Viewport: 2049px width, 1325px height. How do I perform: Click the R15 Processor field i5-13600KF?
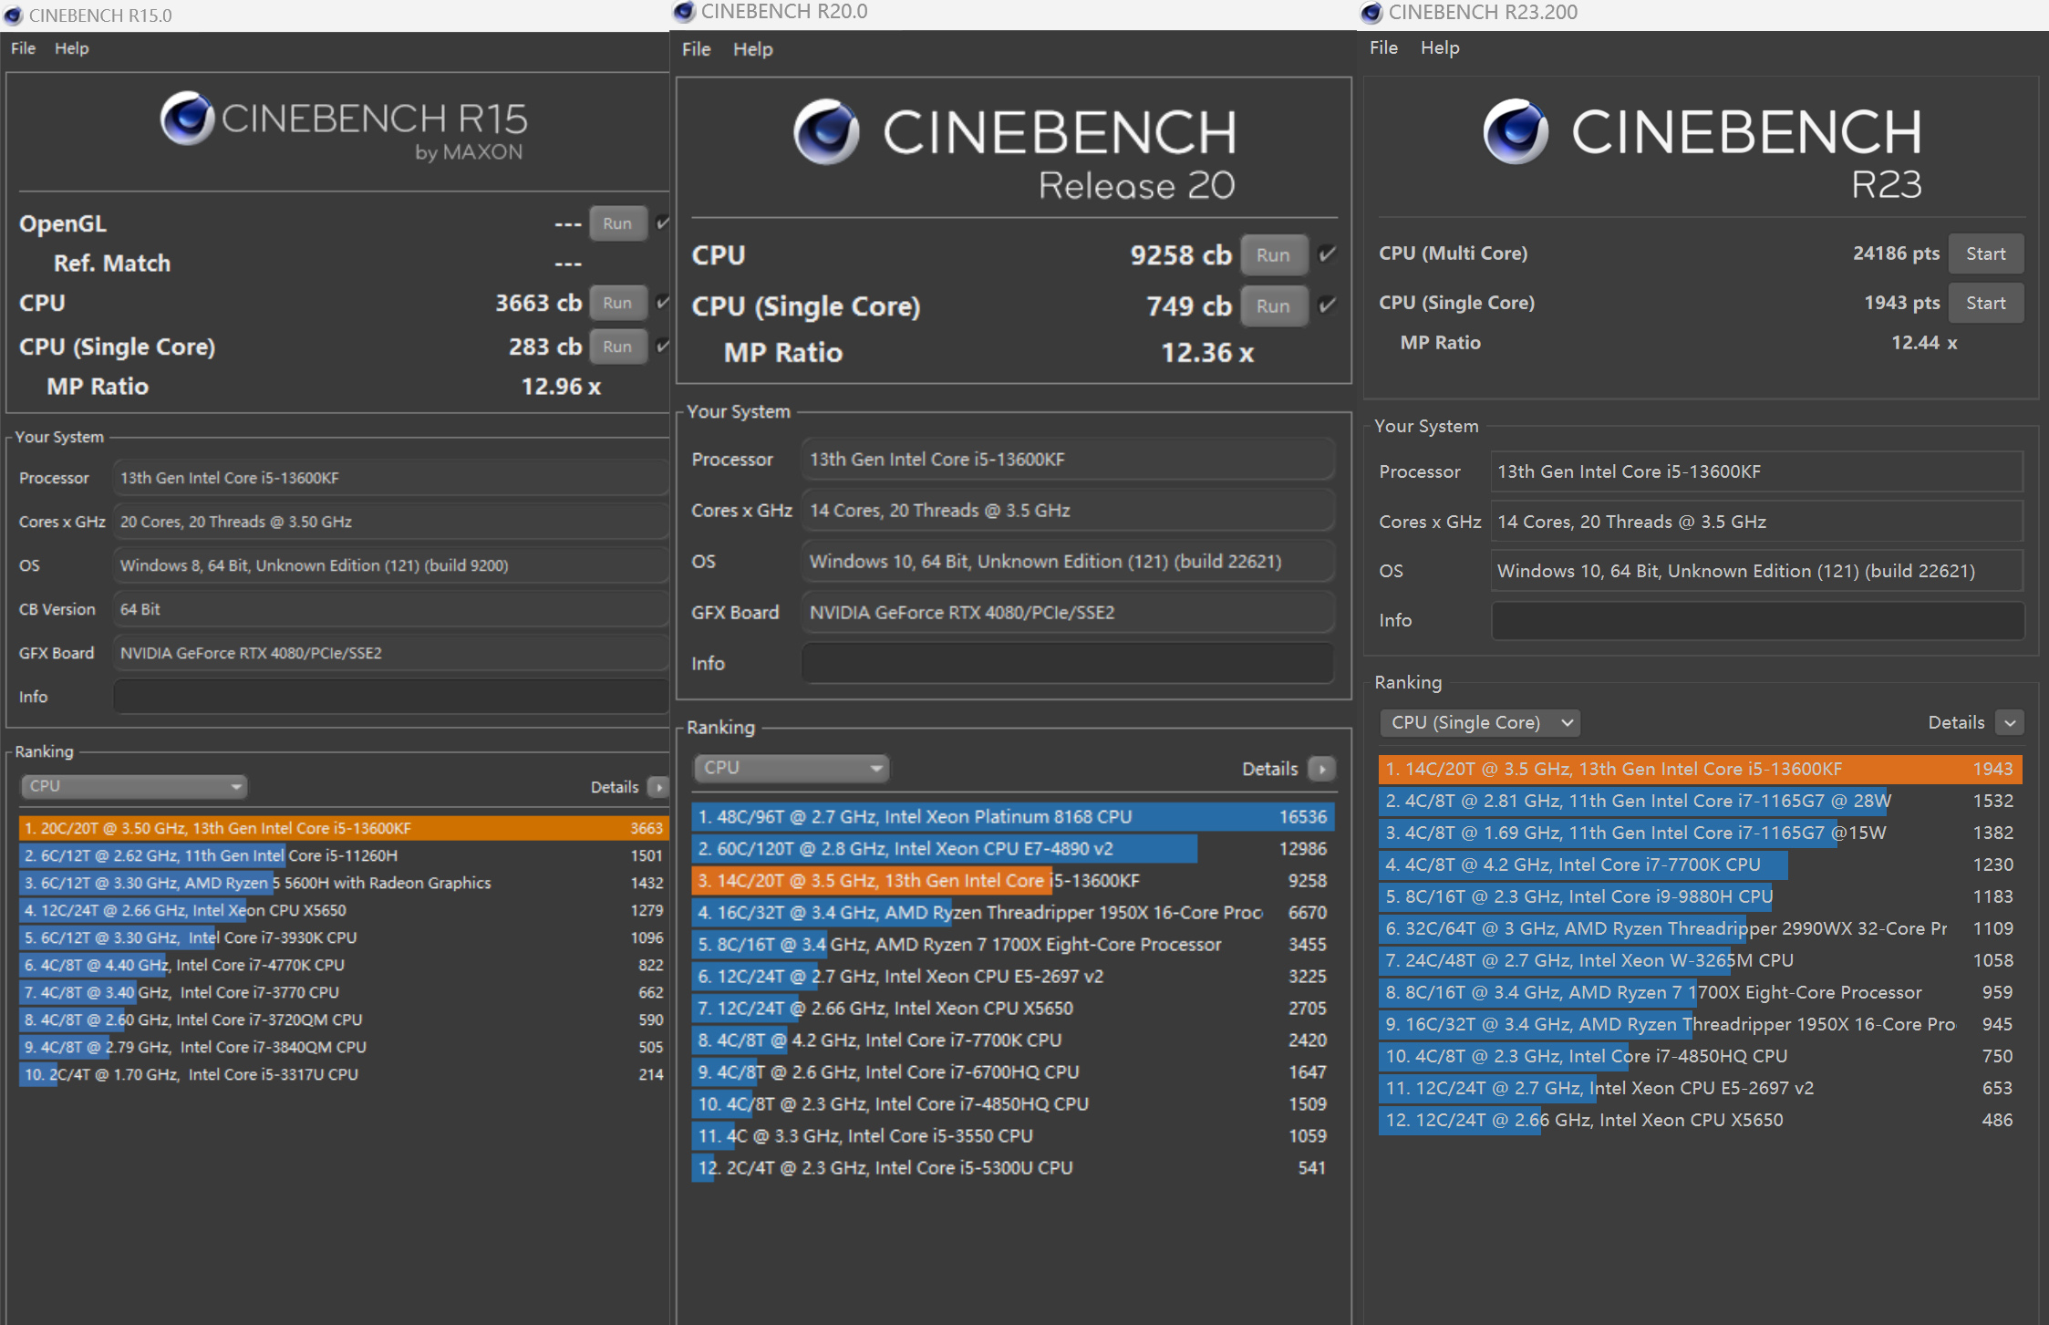(391, 478)
